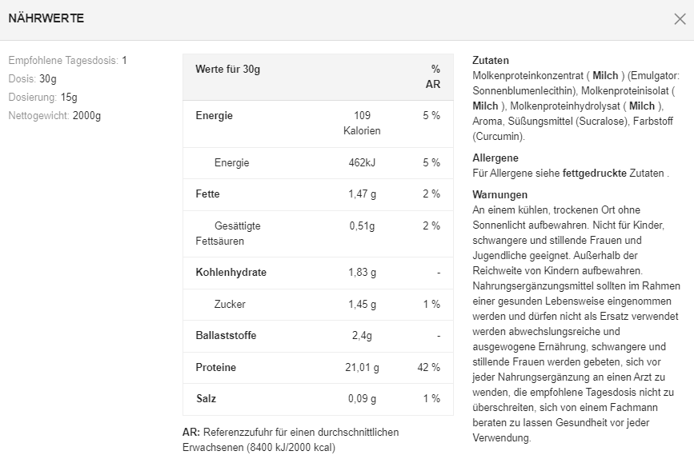Click the NÄHRWERTE heading

tap(46, 18)
